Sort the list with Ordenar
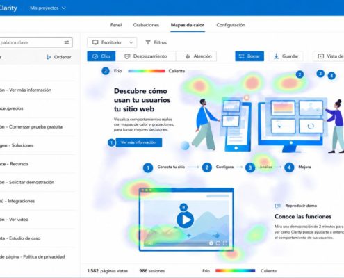Viewport: 344px width, 278px height. 59,57
